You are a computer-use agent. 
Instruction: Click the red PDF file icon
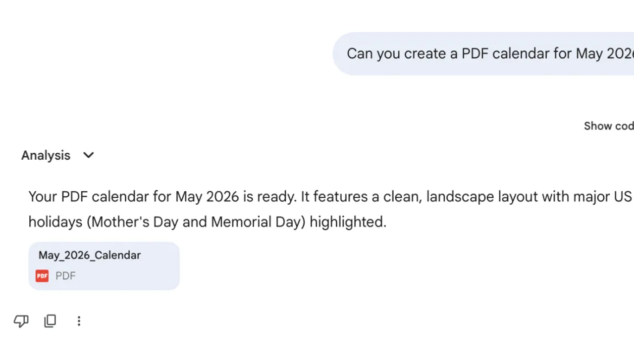42,276
